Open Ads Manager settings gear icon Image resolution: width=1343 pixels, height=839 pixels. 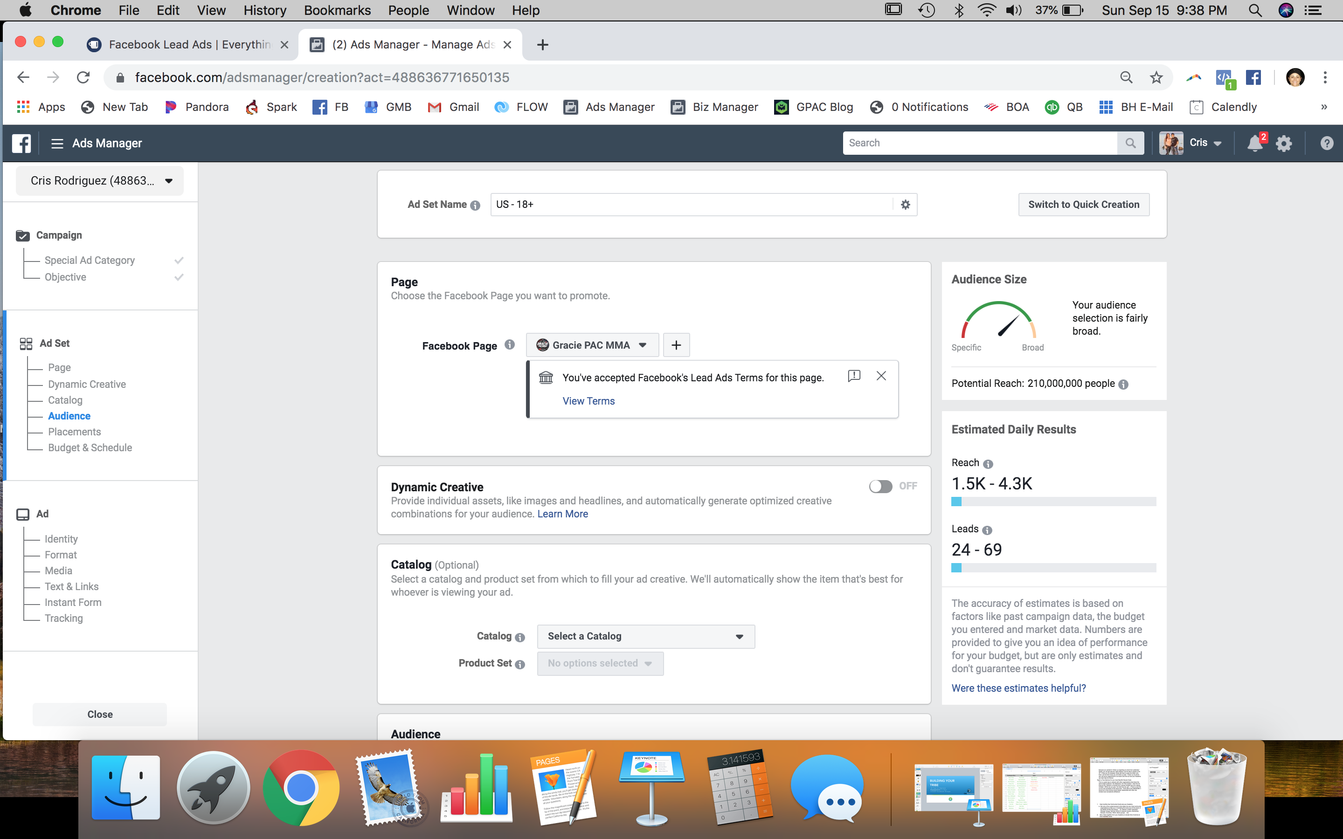1284,143
